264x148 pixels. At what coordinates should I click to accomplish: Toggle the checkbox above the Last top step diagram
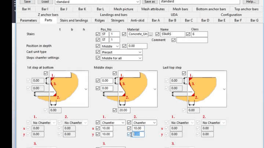184,73
